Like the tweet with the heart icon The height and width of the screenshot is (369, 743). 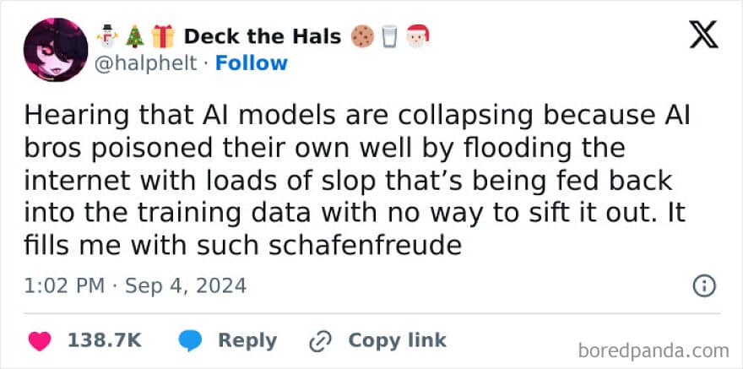click(x=40, y=340)
